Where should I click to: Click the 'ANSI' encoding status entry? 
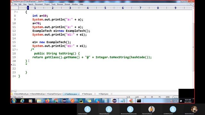pyautogui.click(x=168, y=97)
